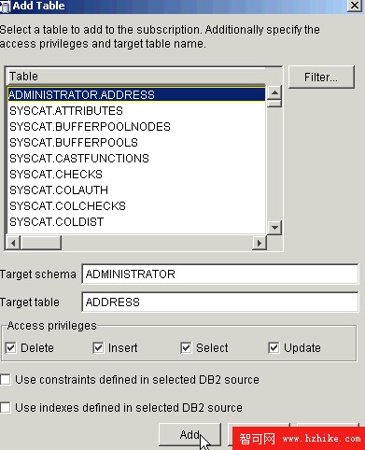Click the table list scroll down arrow
This screenshot has height=450, width=365.
(274, 228)
